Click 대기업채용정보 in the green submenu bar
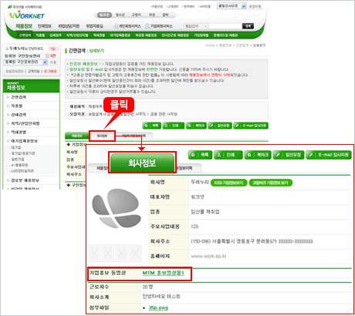The width and height of the screenshot is (355, 316). (x=120, y=35)
